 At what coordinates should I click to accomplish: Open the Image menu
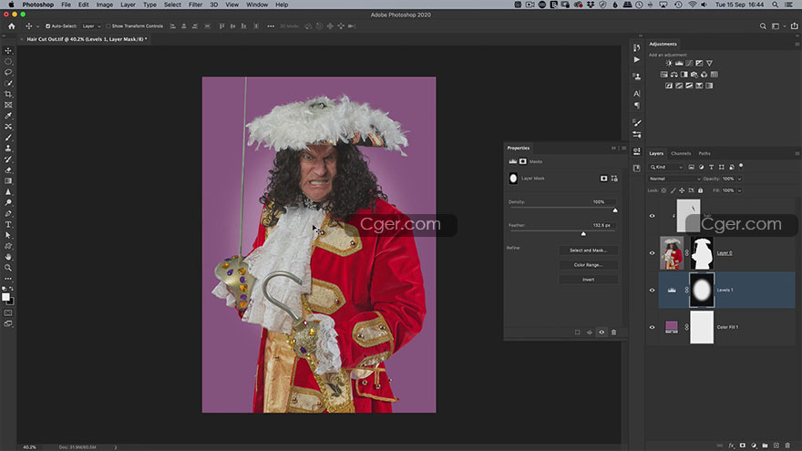(104, 5)
